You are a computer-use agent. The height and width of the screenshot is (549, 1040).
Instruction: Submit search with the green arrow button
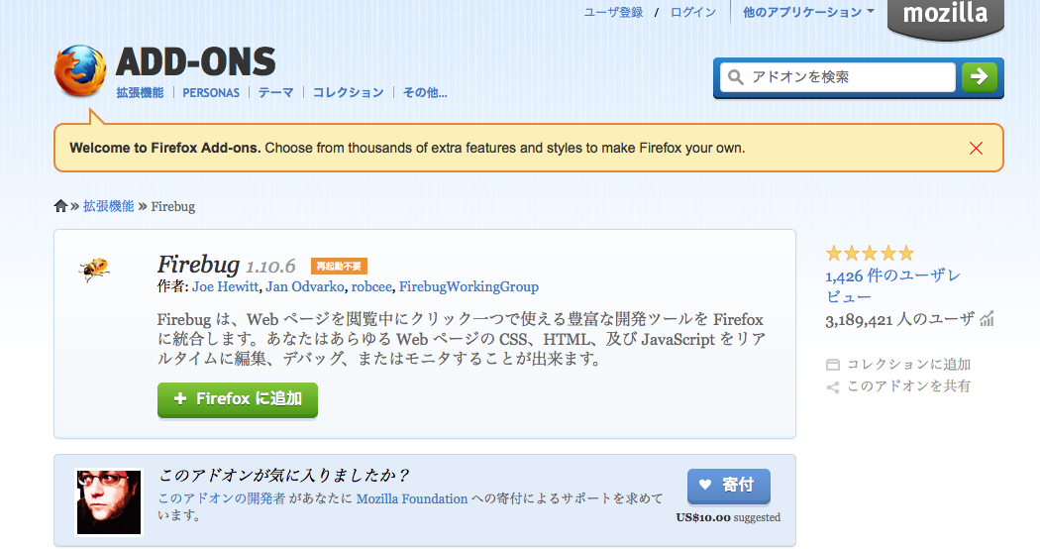(x=980, y=77)
